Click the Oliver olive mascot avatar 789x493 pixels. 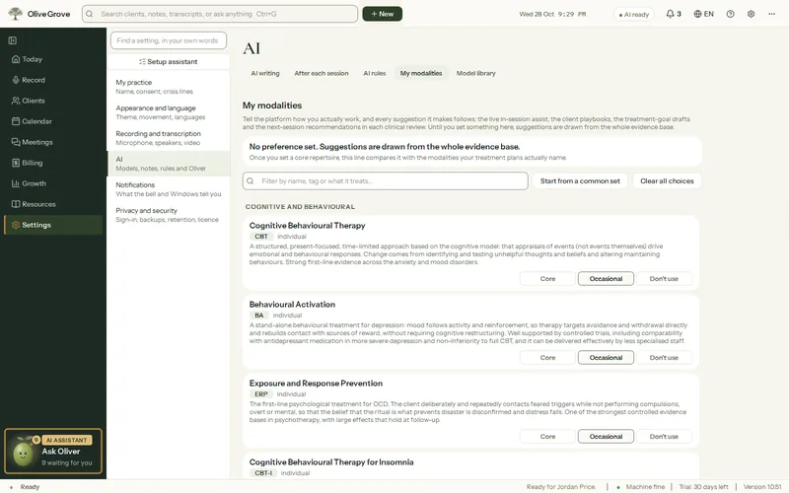coord(23,454)
